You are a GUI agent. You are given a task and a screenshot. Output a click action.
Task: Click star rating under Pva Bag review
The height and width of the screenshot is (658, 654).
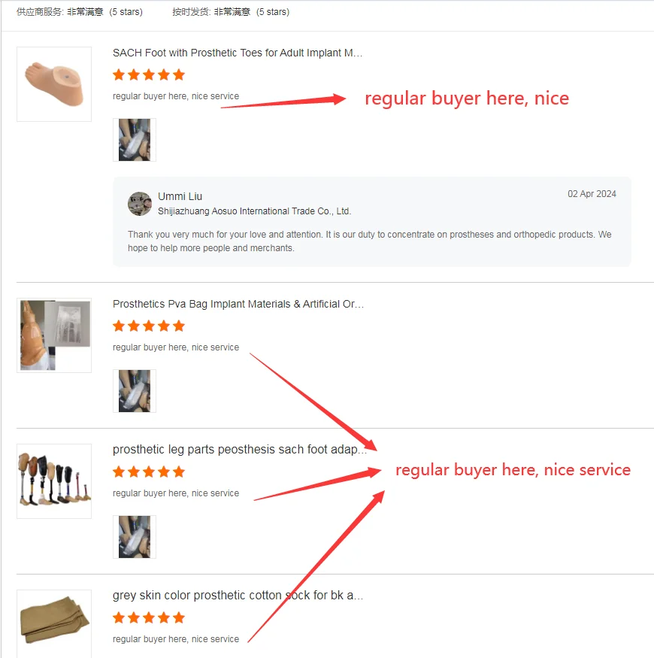click(149, 326)
